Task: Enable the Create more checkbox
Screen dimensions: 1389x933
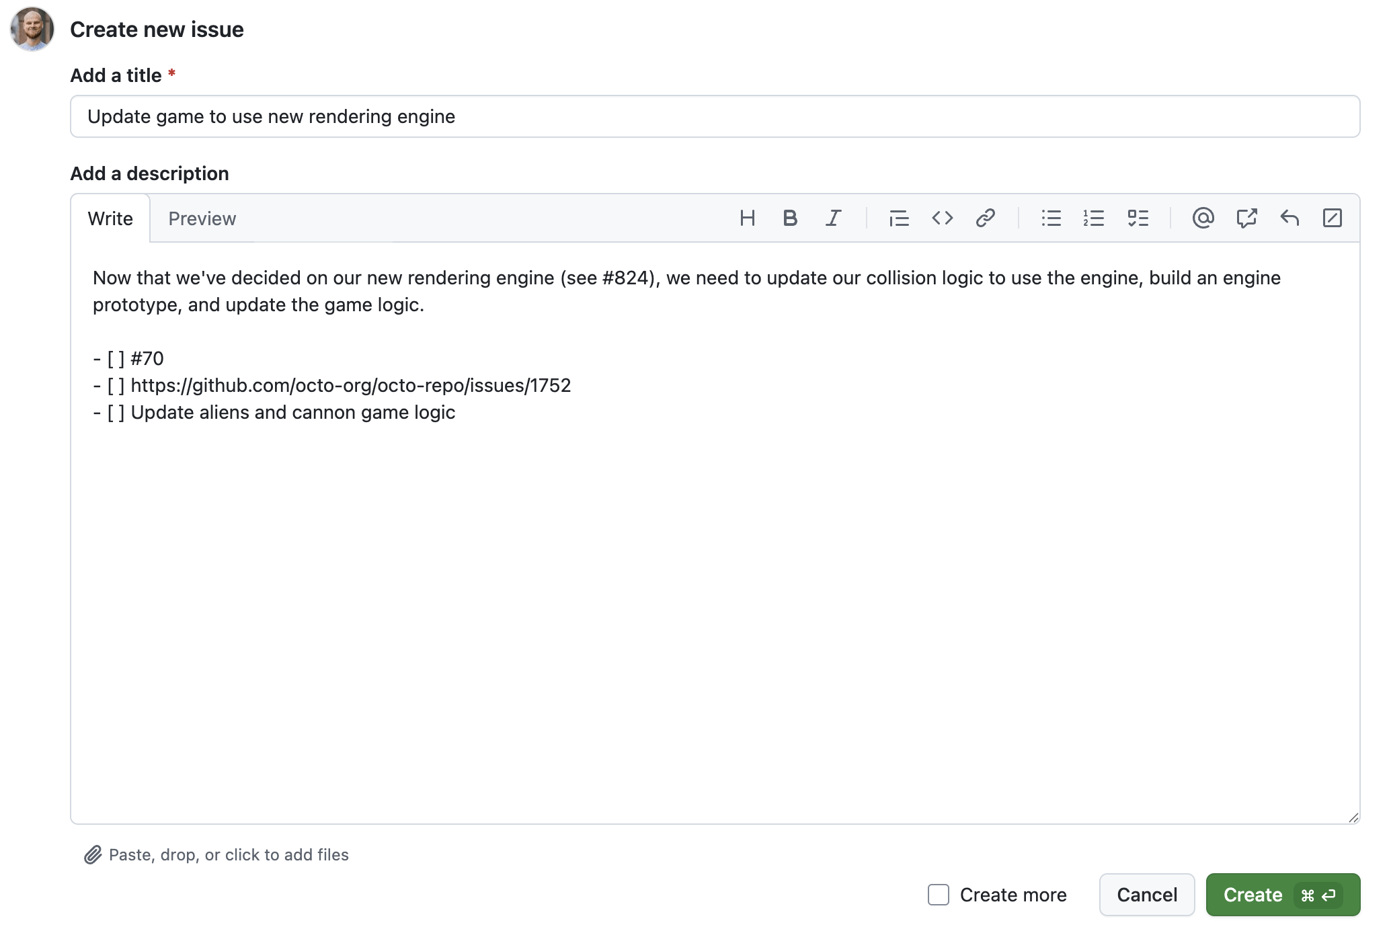Action: 938,895
